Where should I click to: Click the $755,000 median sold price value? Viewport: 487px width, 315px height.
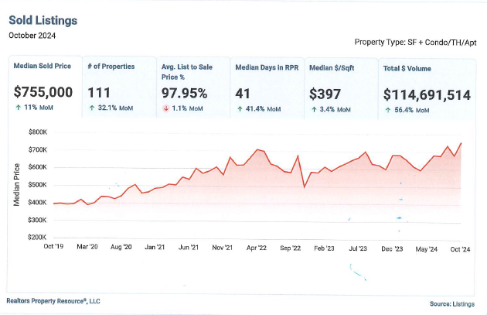pos(43,92)
